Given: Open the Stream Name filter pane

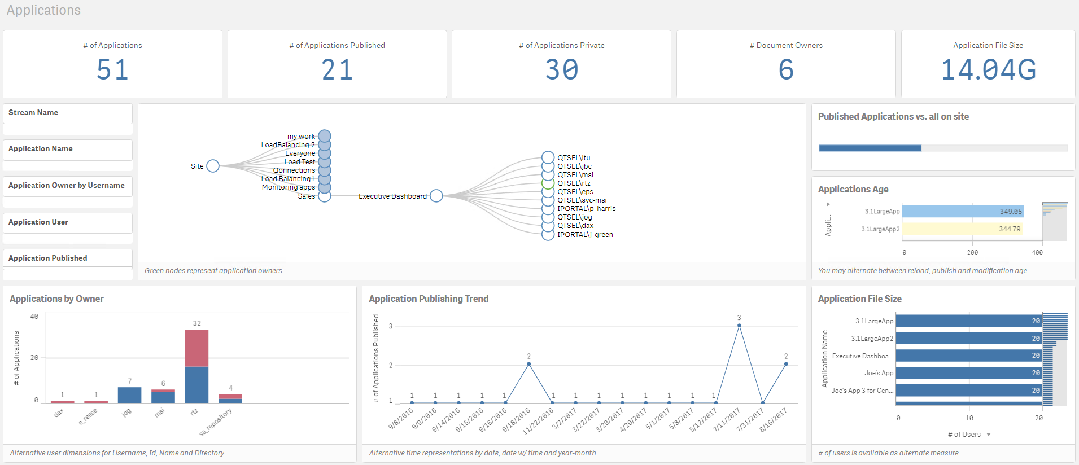Looking at the screenshot, I should [68, 113].
